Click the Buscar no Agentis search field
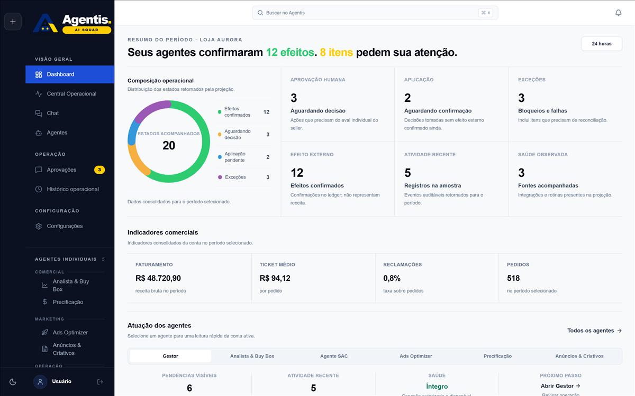This screenshot has width=635, height=396. tap(375, 13)
